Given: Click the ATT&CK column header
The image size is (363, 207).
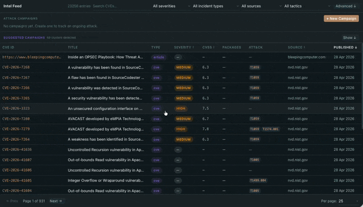Looking at the screenshot, I should point(255,47).
